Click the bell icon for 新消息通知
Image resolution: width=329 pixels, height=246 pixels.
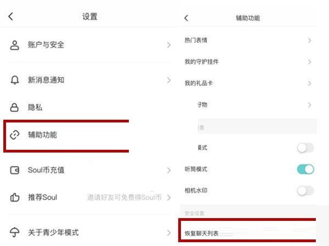[15, 80]
